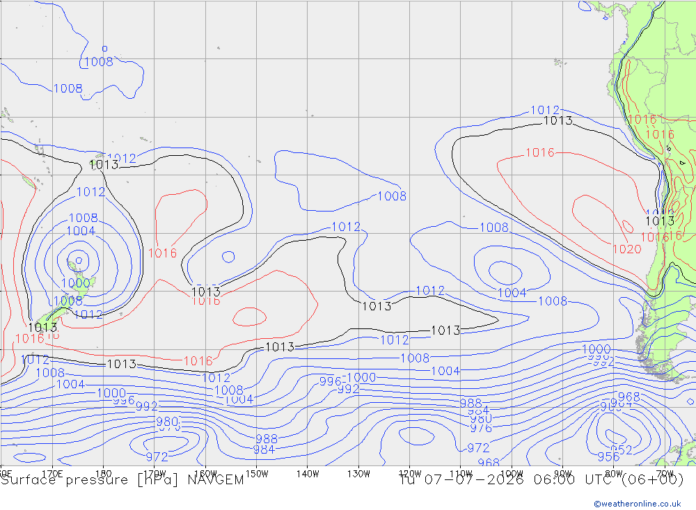Select the 150W longitude label
The image size is (696, 510).
coord(257,474)
